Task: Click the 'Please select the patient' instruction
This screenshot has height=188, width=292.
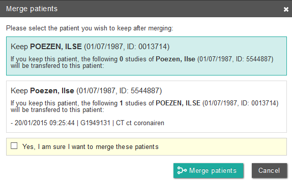Action: (90, 28)
